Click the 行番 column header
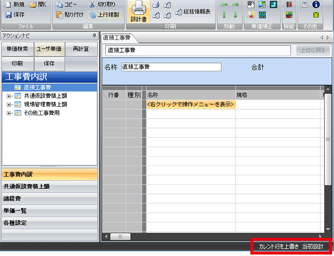334x256 pixels. [114, 95]
